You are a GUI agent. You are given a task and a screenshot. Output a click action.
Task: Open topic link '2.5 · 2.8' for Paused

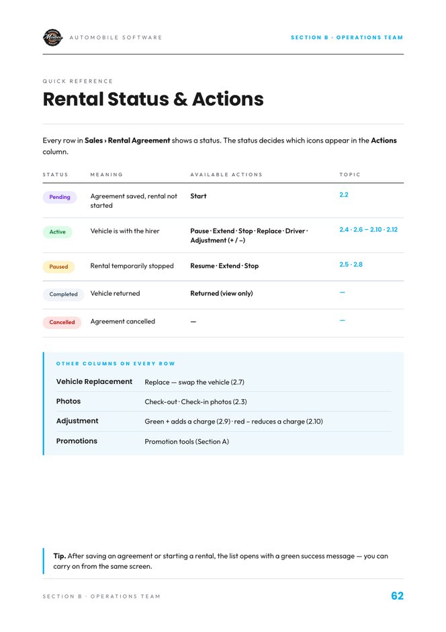coord(351,264)
